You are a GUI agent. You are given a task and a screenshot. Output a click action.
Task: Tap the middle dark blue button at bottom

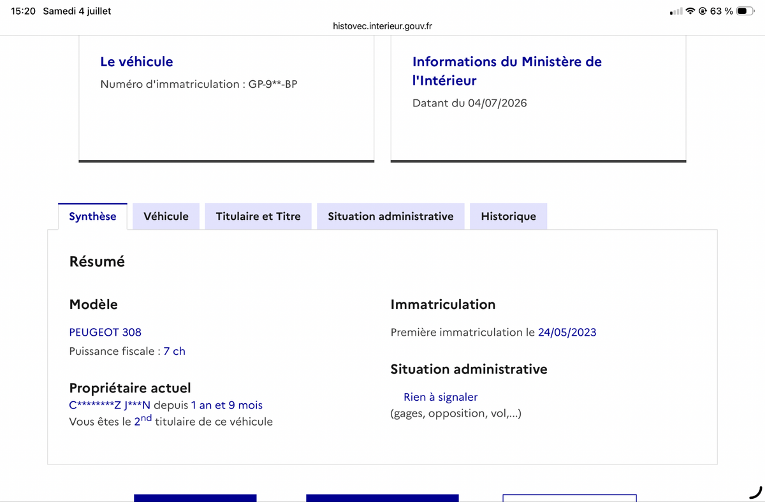pos(382,498)
